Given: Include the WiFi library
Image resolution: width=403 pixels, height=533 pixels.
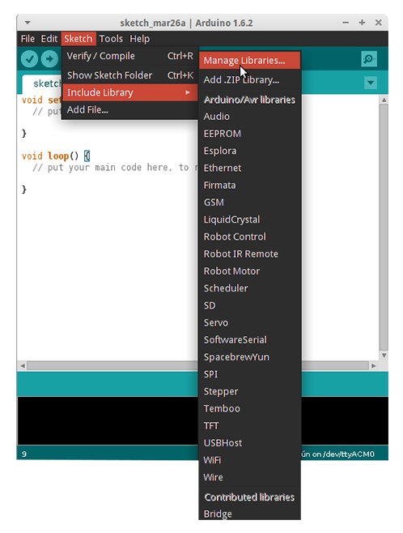Looking at the screenshot, I should (x=250, y=460).
